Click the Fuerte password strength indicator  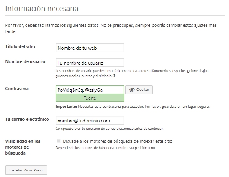pyautogui.click(x=90, y=98)
